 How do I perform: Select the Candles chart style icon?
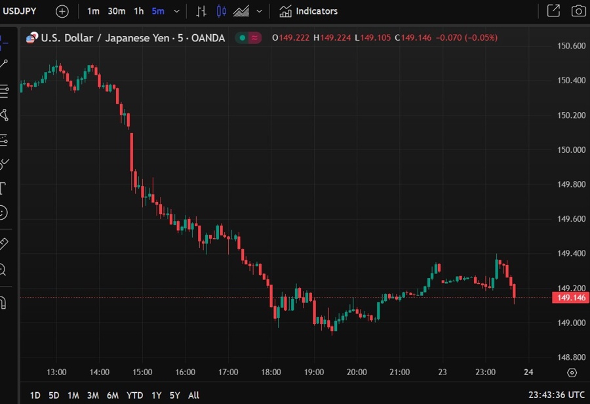tap(222, 11)
